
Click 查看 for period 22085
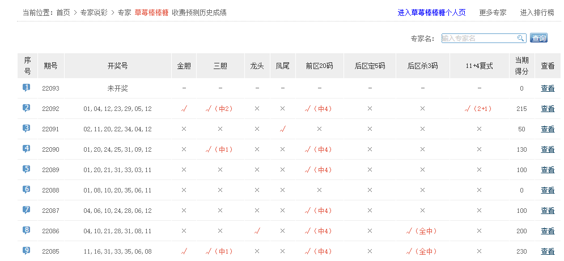tap(548, 251)
